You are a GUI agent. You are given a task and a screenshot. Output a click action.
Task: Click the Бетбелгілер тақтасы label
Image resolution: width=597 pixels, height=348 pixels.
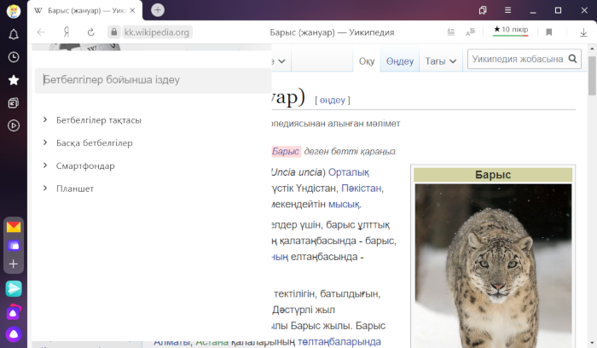(x=99, y=120)
